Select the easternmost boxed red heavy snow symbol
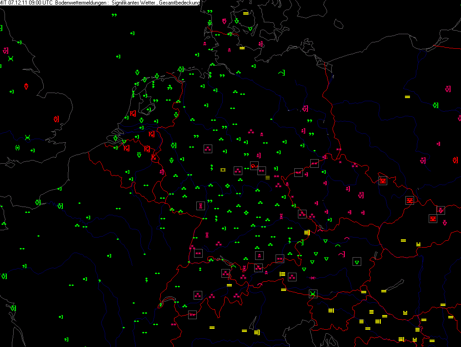This screenshot has width=461, height=347. coord(433,219)
